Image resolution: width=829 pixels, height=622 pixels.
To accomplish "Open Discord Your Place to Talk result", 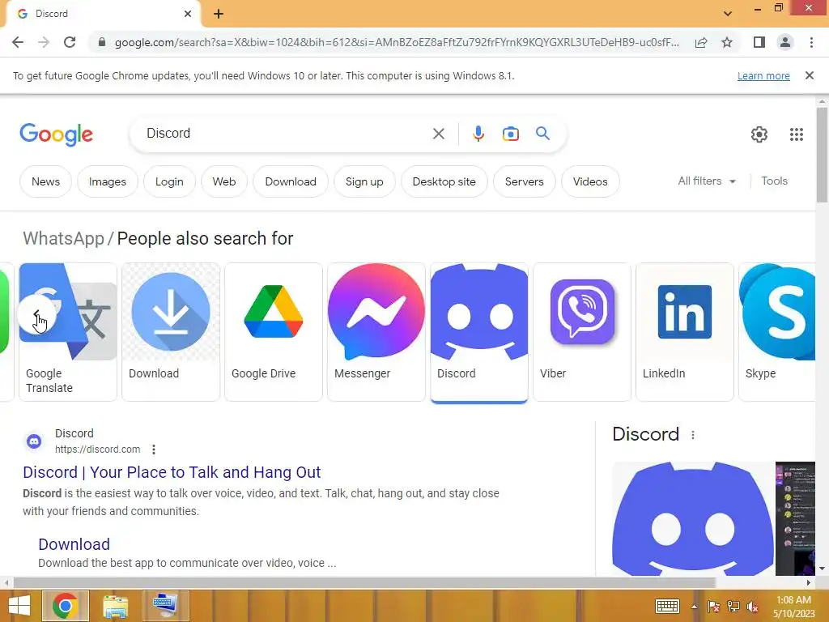I will click(172, 472).
